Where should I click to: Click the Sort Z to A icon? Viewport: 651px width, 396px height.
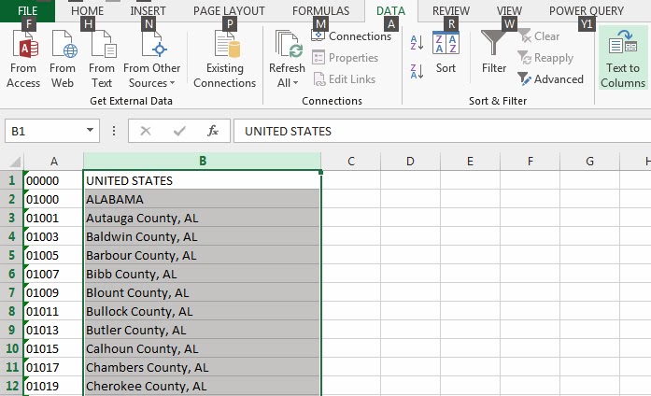coord(417,70)
